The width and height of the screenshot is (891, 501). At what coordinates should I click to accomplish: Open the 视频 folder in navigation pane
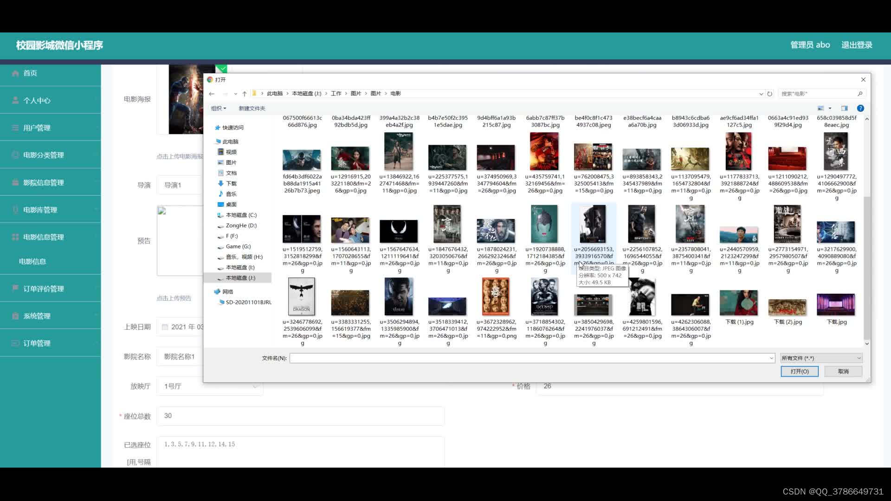click(227, 152)
